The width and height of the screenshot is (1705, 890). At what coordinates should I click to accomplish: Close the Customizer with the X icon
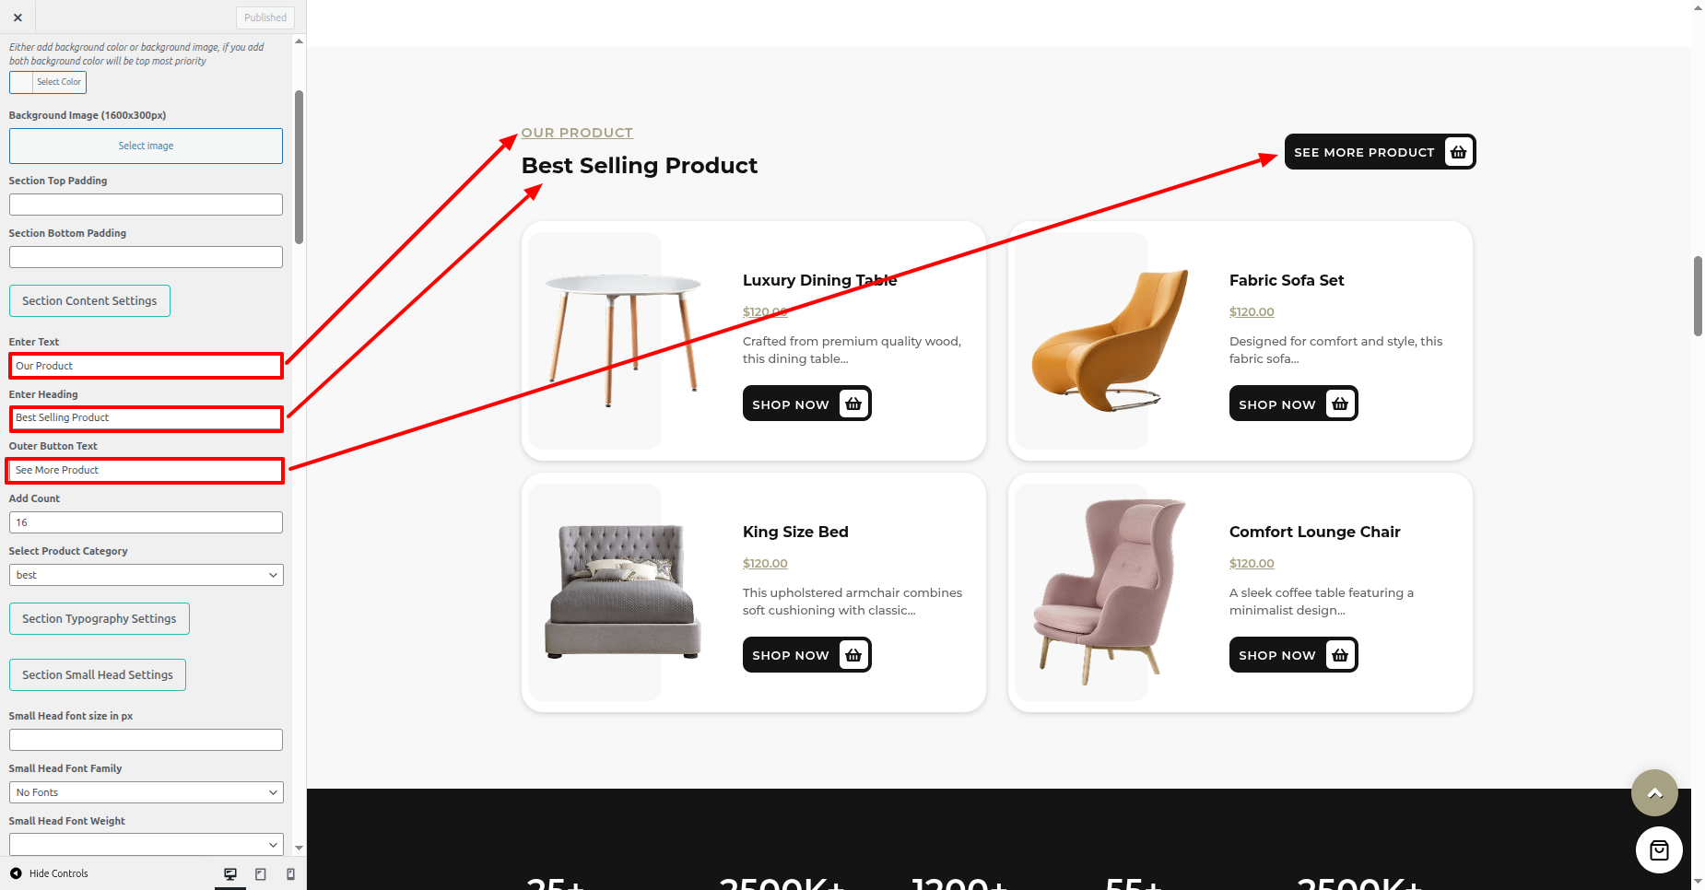point(18,18)
